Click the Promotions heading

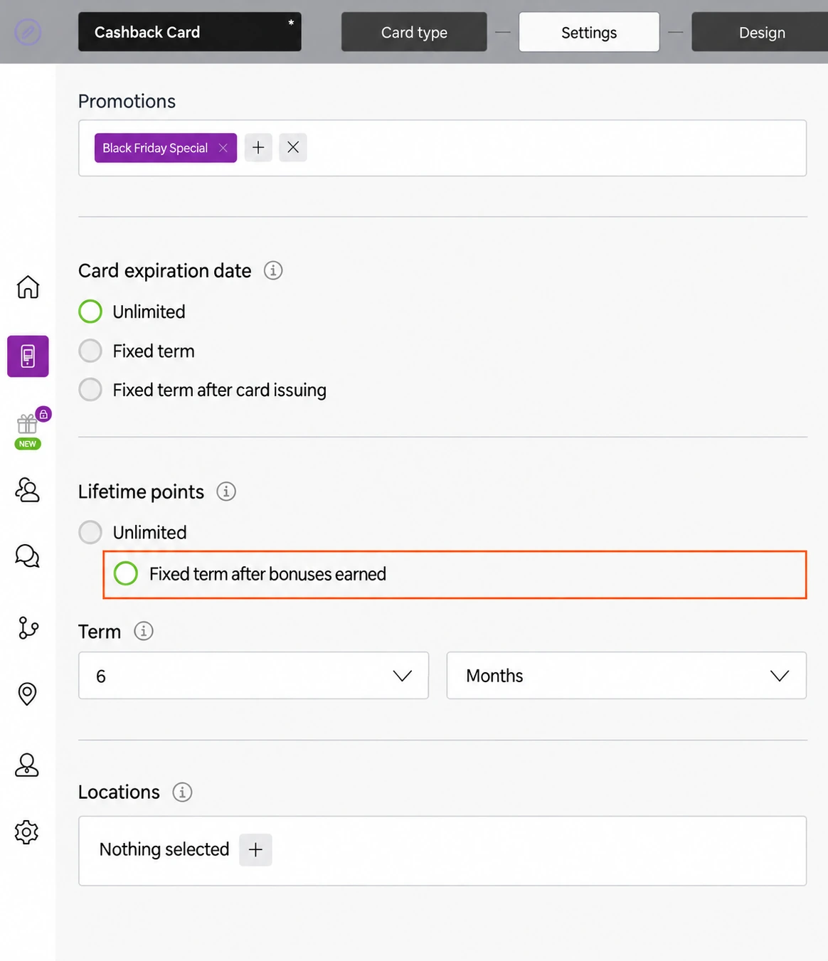click(127, 101)
